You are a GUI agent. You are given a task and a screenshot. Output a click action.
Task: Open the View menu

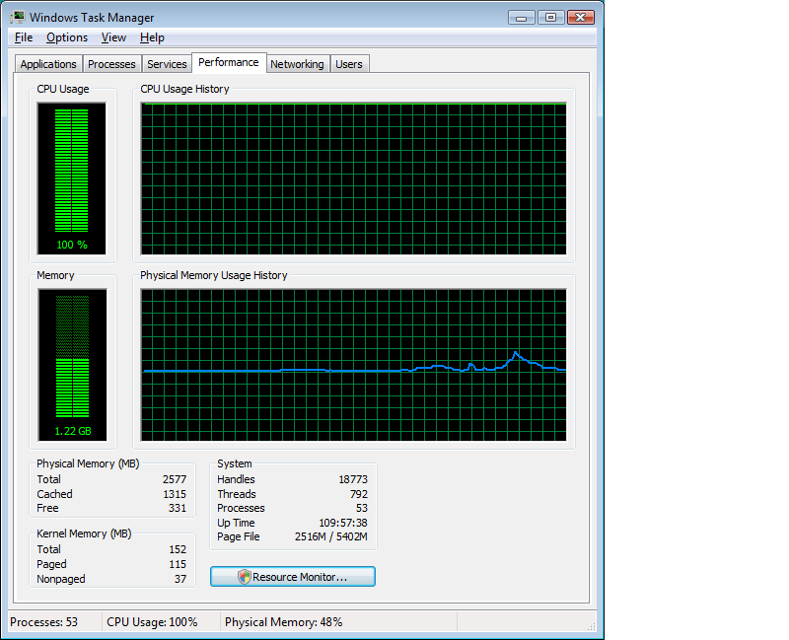point(113,37)
